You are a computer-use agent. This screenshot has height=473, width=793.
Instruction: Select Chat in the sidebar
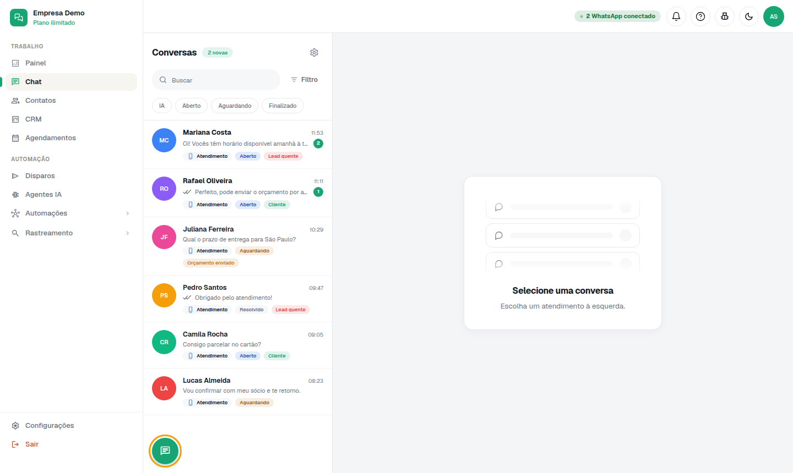71,82
